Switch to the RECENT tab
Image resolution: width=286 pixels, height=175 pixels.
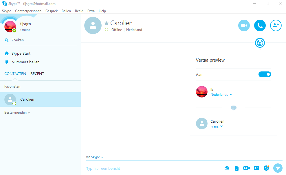(x=37, y=74)
